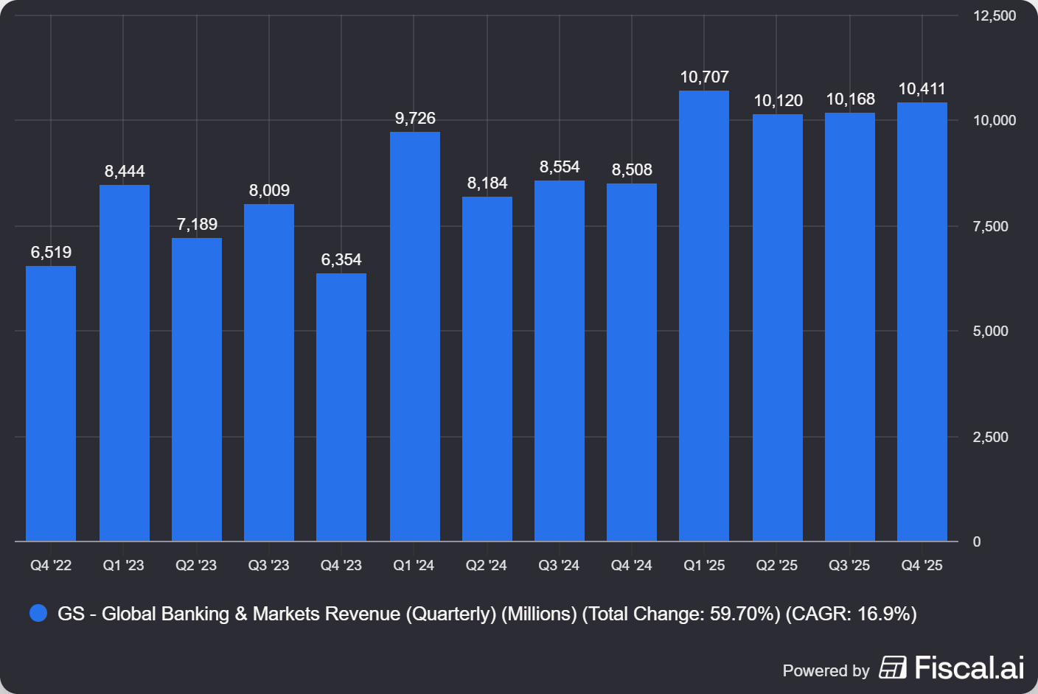
Task: Click the Q1 '24 bar
Action: pos(415,337)
